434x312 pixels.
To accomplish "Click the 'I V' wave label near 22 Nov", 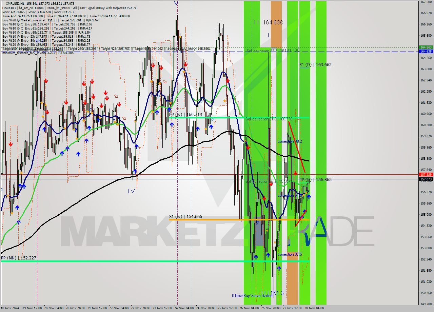I will coord(131,191).
